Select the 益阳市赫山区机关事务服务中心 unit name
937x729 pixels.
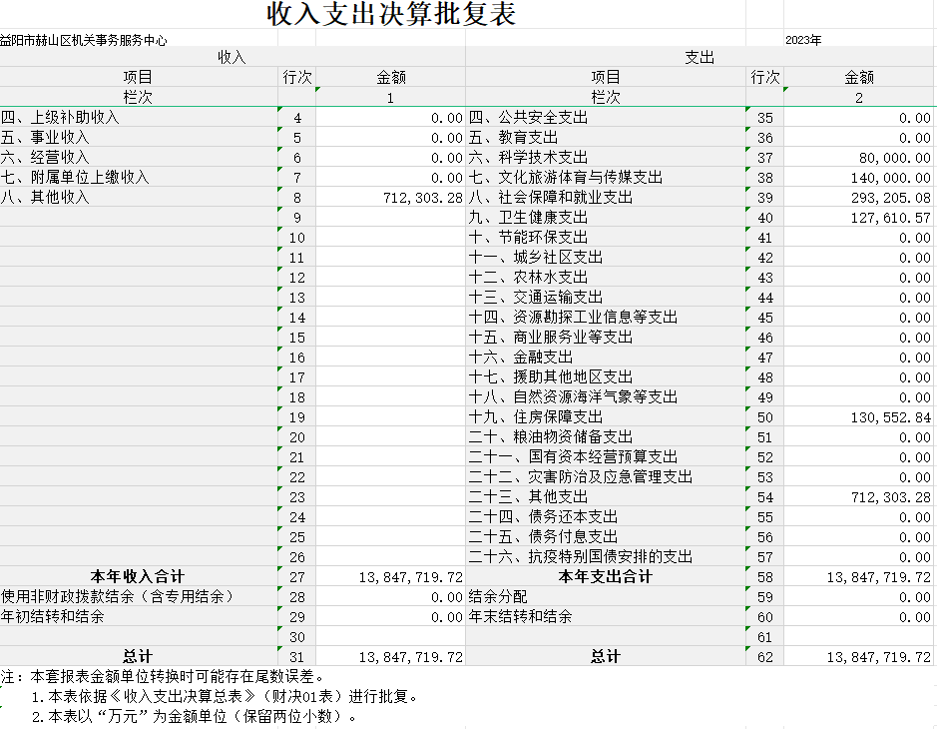click(x=85, y=40)
